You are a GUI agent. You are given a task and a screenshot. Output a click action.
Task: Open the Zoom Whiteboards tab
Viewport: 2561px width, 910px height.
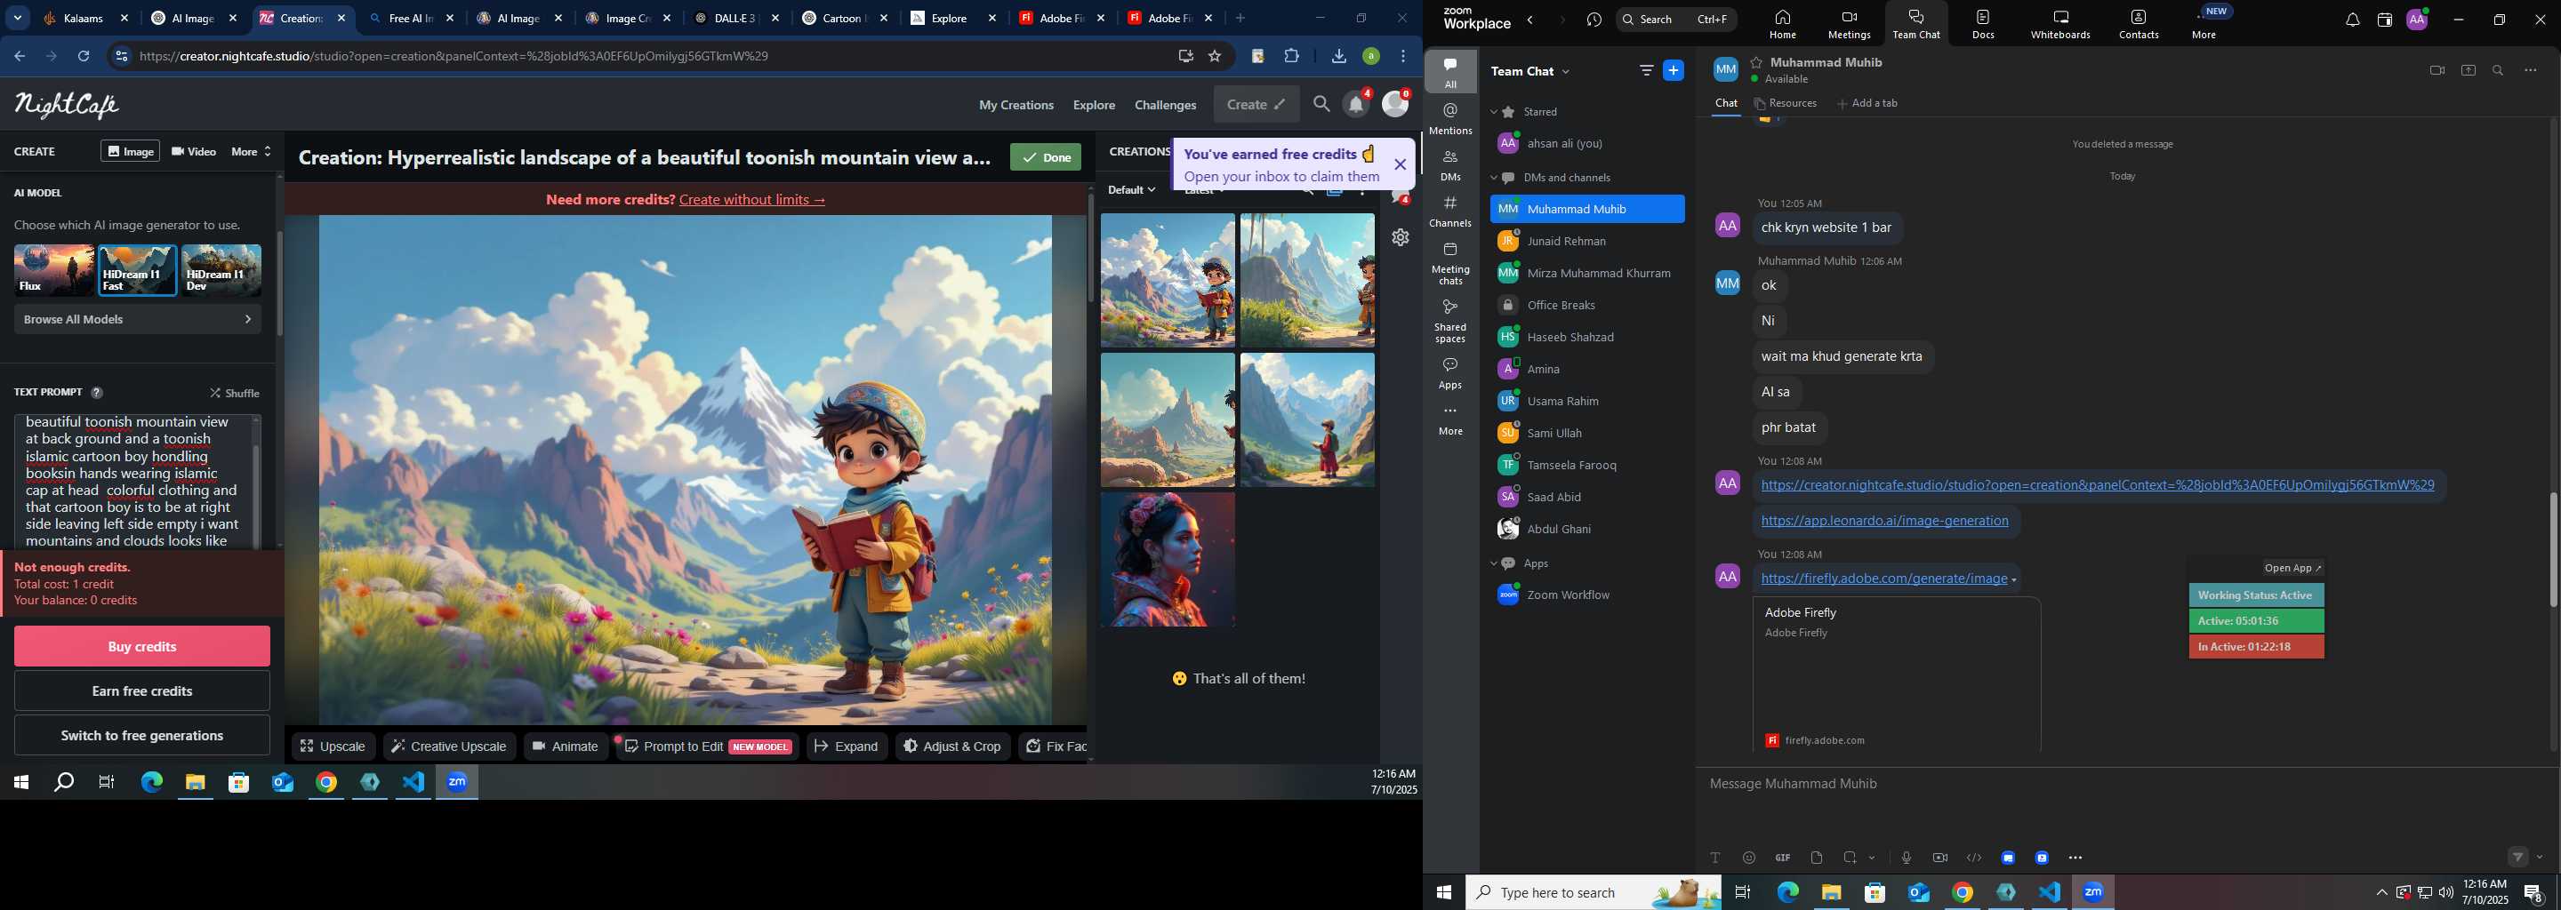tap(2060, 25)
